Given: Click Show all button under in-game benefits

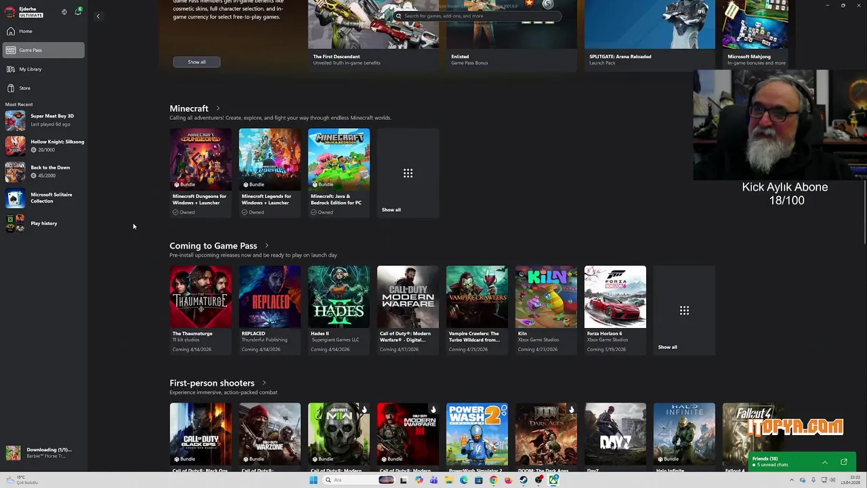Looking at the screenshot, I should click(196, 62).
